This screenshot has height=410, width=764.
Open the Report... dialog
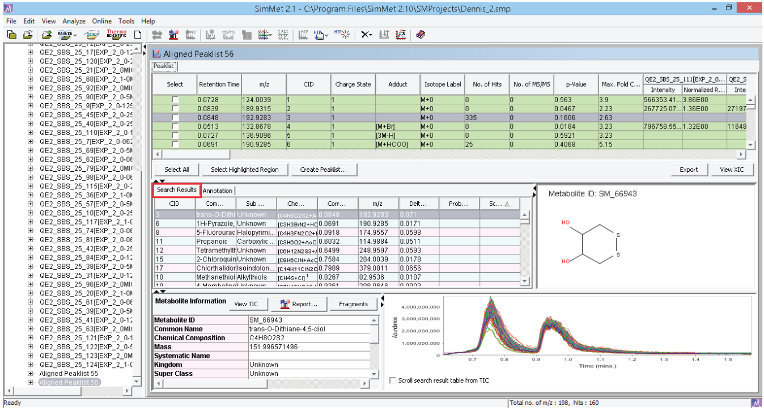click(299, 304)
